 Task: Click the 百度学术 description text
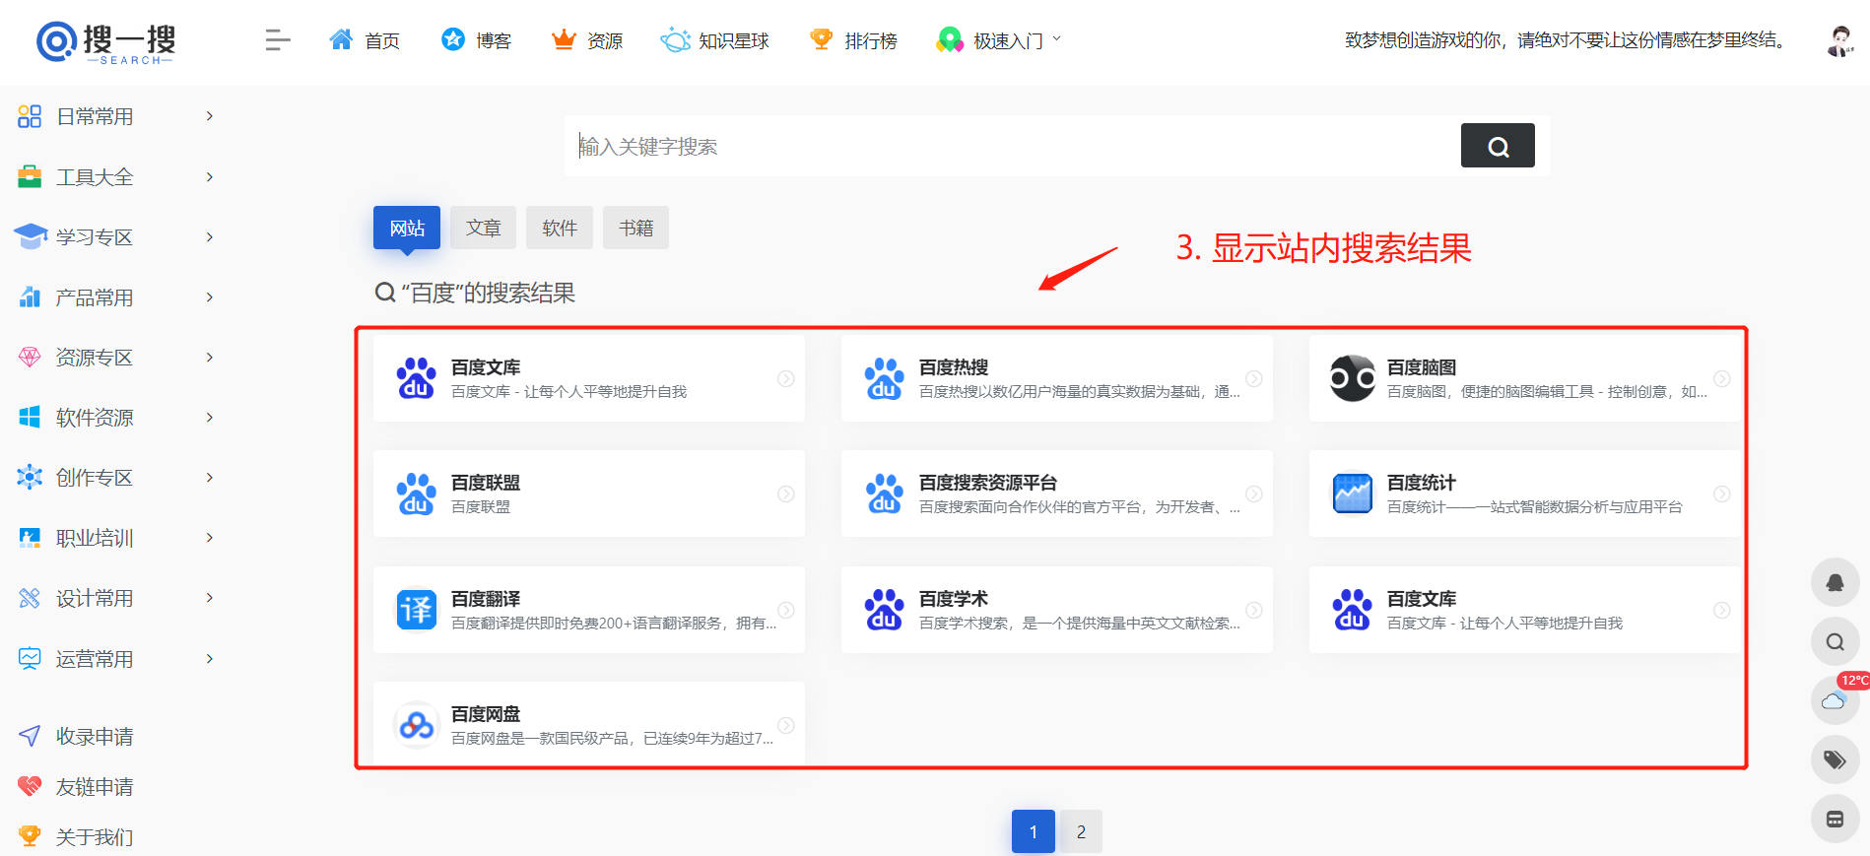[1080, 623]
